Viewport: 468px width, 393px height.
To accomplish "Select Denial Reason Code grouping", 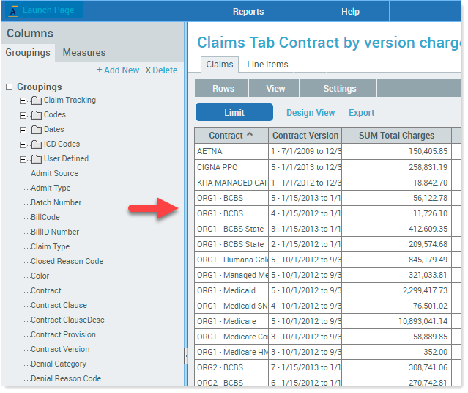I will pos(66,378).
